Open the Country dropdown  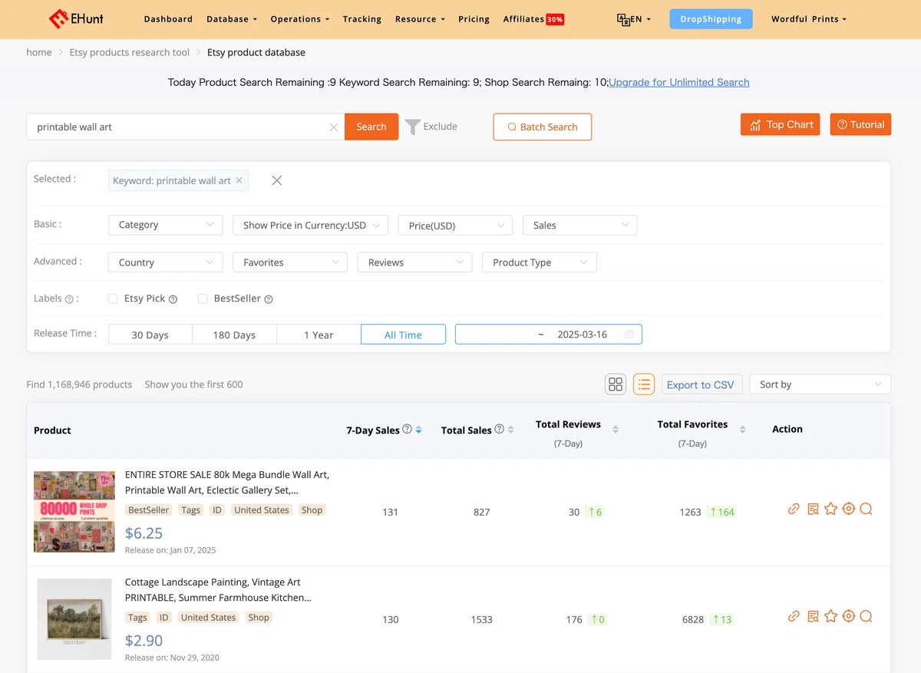point(165,262)
